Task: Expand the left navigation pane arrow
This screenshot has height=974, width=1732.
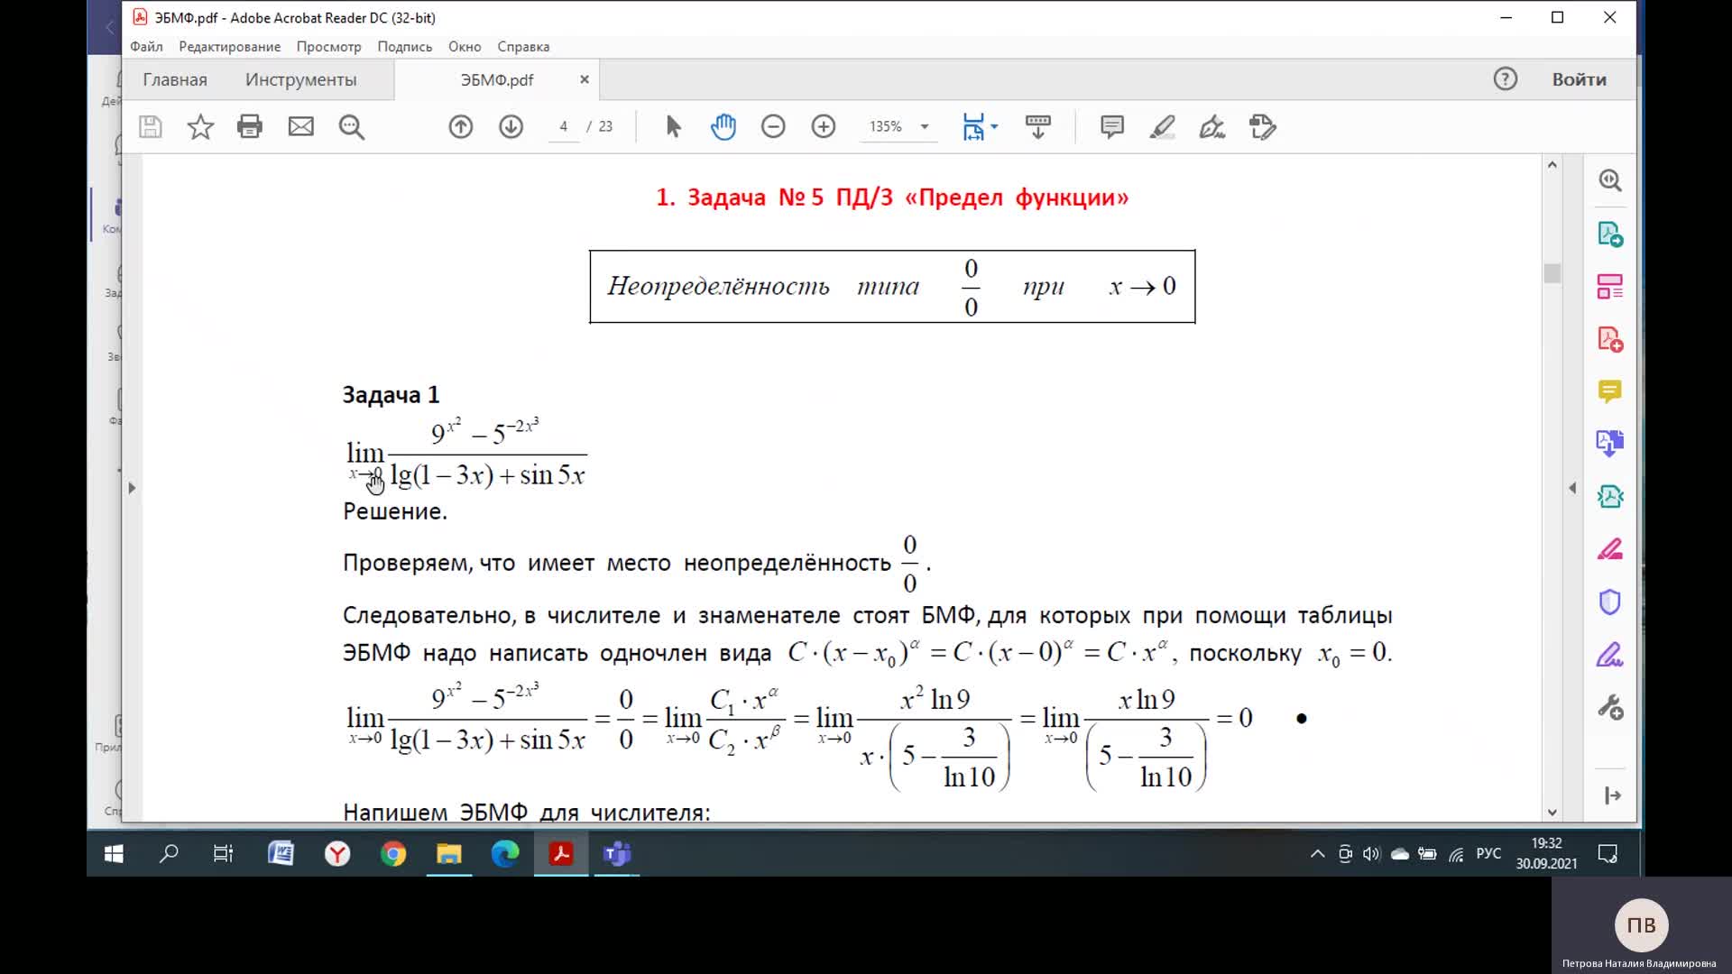Action: (132, 488)
